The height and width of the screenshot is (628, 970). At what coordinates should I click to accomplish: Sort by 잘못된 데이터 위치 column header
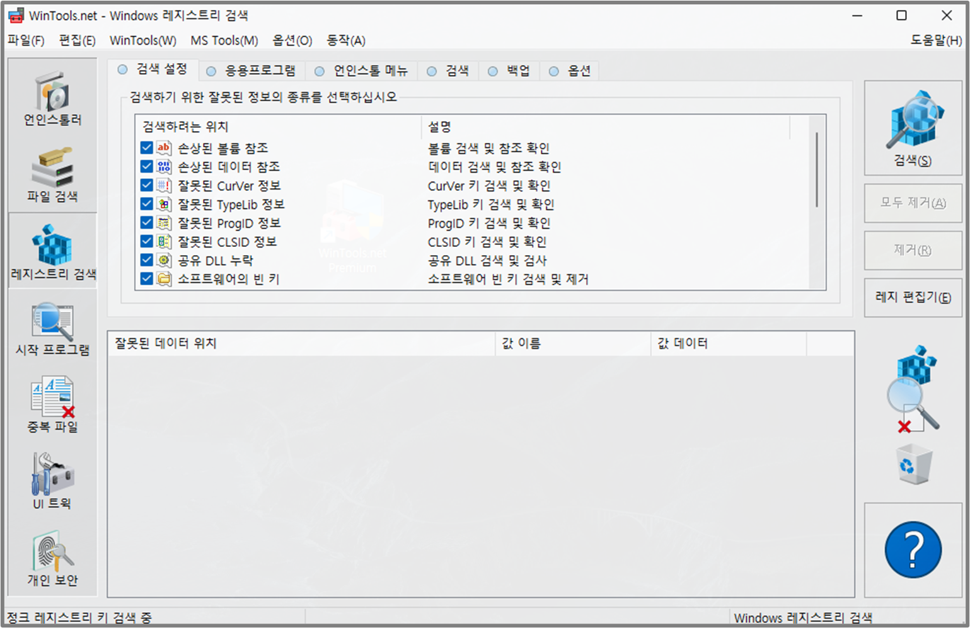301,343
